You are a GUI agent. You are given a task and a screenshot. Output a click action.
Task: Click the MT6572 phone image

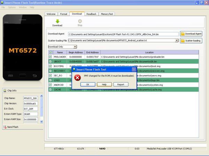point(23,47)
